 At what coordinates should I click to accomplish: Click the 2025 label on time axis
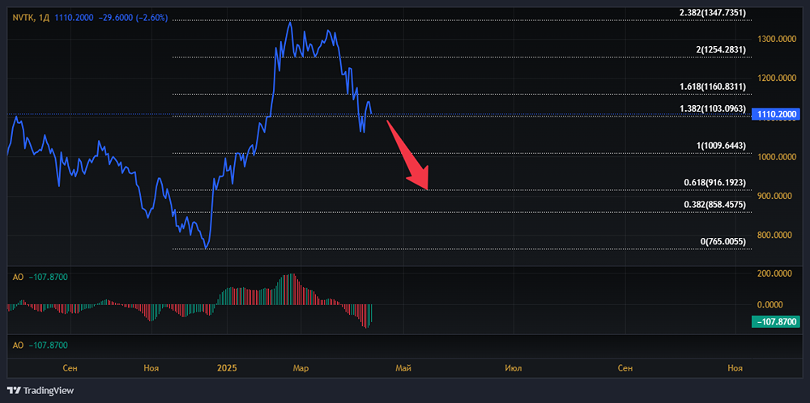pyautogui.click(x=228, y=368)
